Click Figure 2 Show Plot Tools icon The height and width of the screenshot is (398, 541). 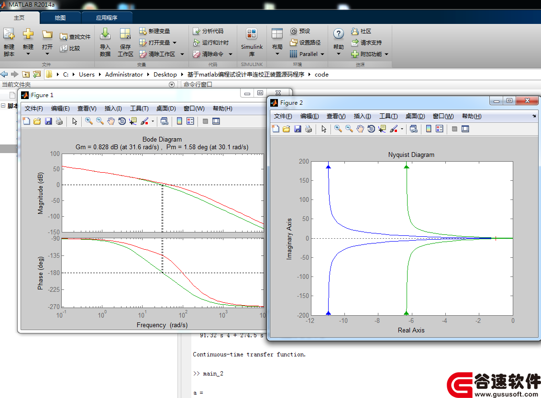465,129
